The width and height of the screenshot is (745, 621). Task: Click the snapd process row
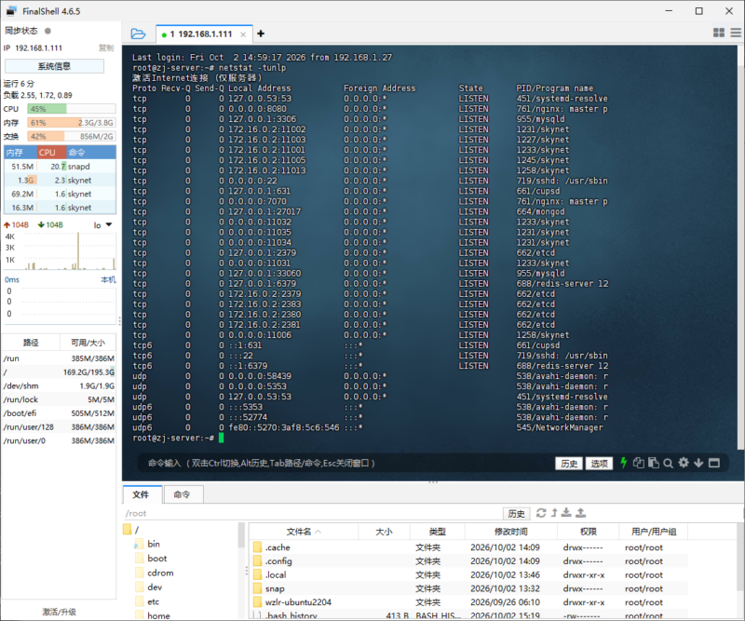click(60, 167)
